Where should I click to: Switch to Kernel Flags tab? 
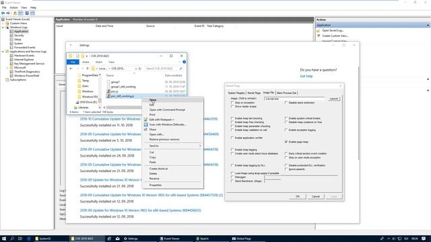click(254, 93)
